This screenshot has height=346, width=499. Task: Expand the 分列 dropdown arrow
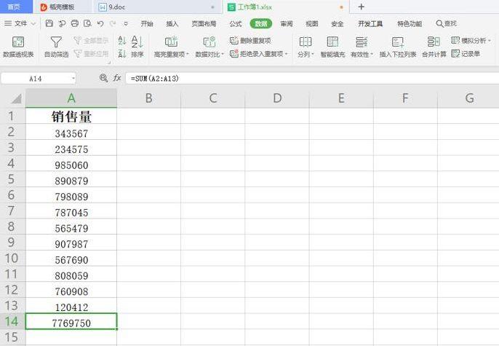313,54
